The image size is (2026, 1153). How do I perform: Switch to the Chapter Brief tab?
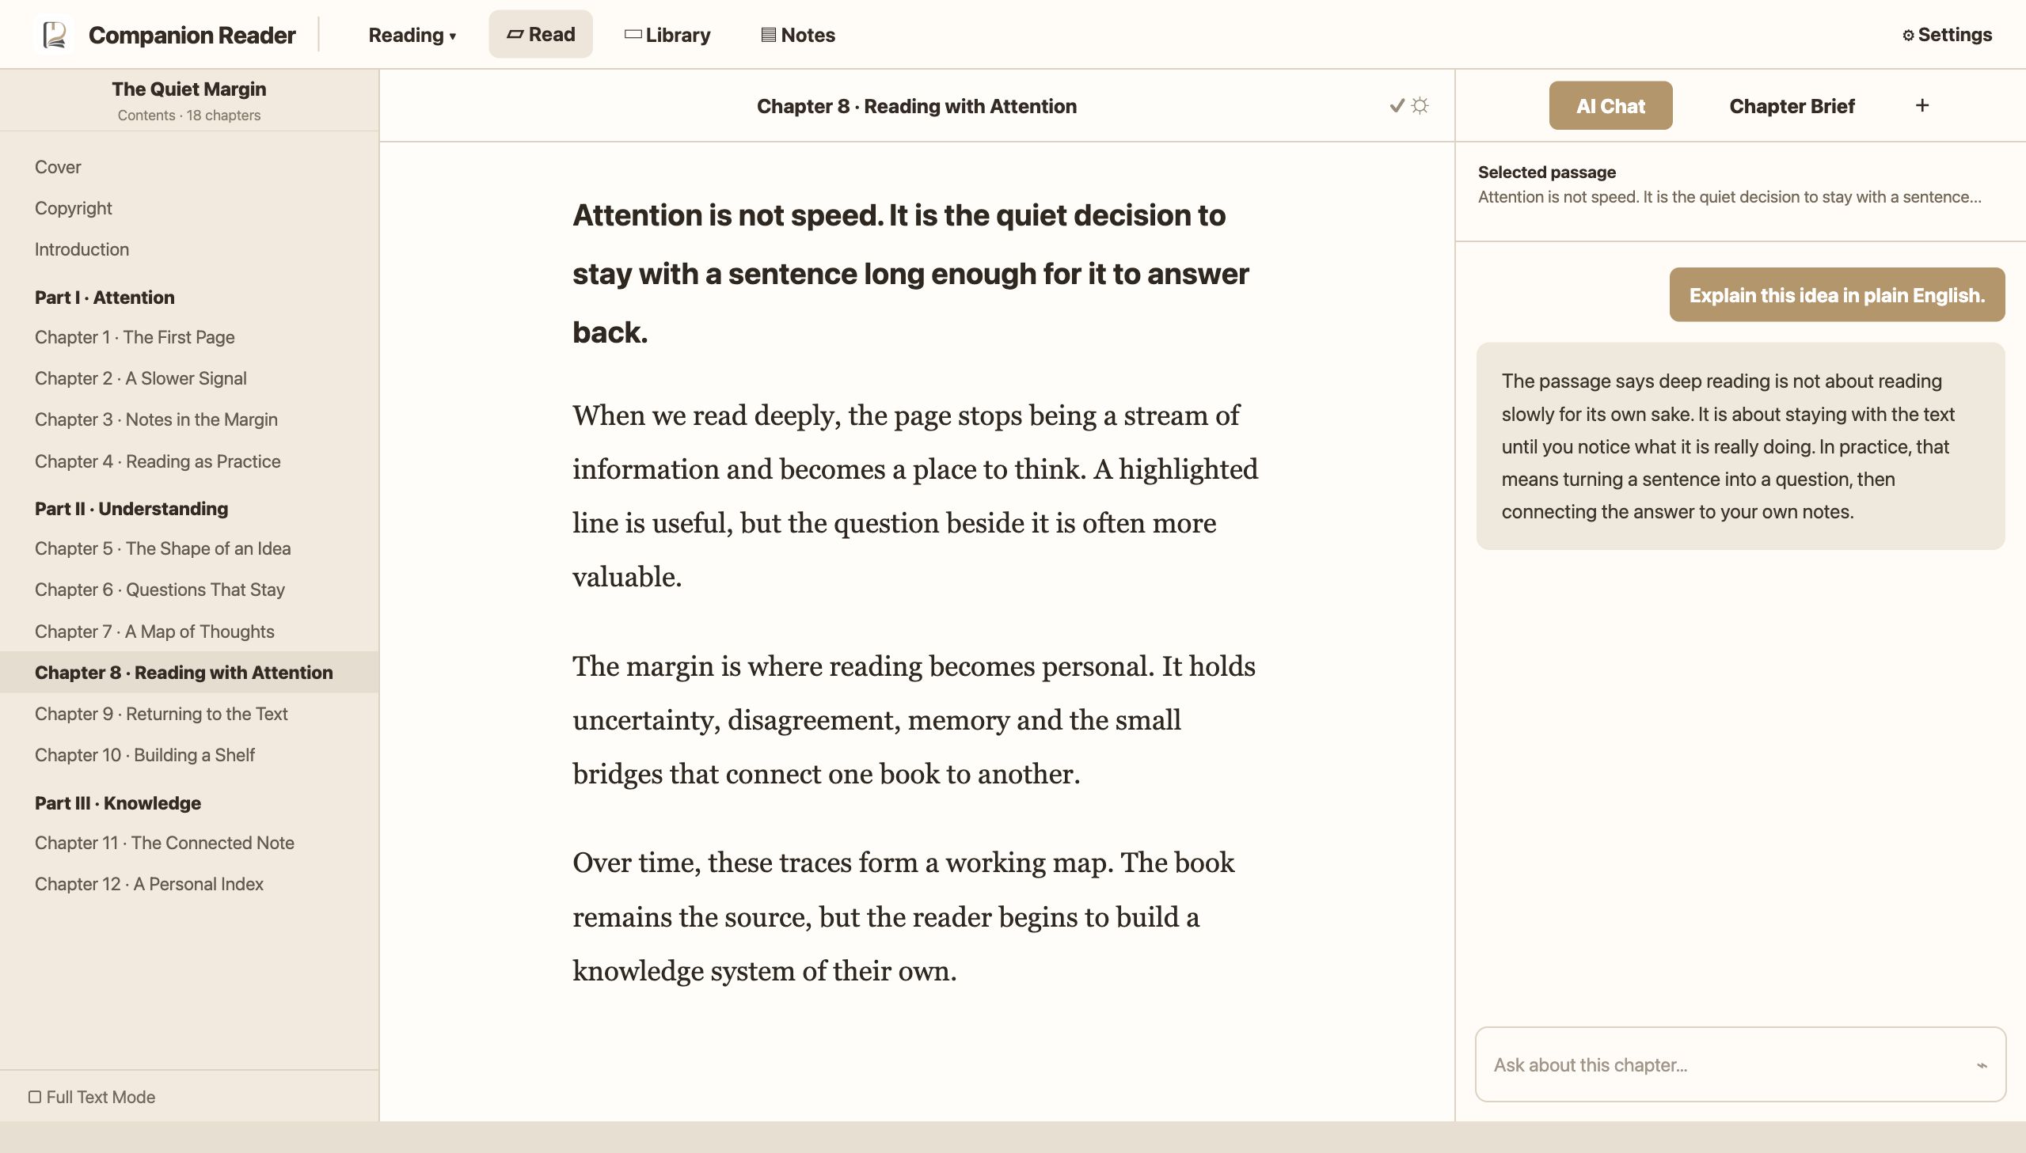tap(1792, 106)
